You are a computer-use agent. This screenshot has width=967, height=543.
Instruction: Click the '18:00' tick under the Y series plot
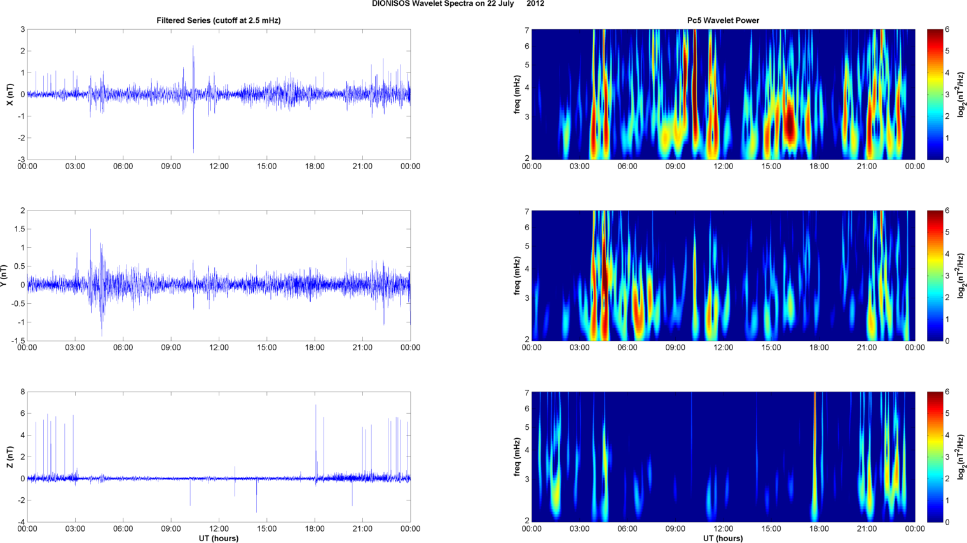coord(315,348)
